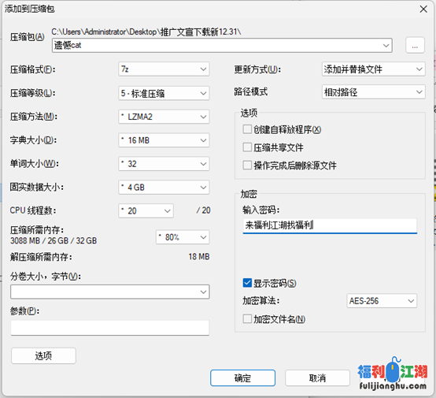Enable the 加密文件名 checkbox
This screenshot has height=398, width=436.
pos(247,319)
